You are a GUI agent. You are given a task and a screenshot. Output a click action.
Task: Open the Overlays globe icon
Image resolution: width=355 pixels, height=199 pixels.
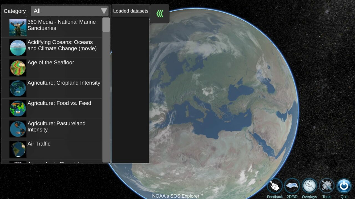(309, 186)
